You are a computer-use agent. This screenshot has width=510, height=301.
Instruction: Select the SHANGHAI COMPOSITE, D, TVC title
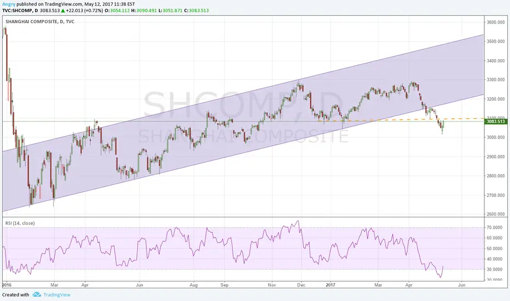click(40, 21)
